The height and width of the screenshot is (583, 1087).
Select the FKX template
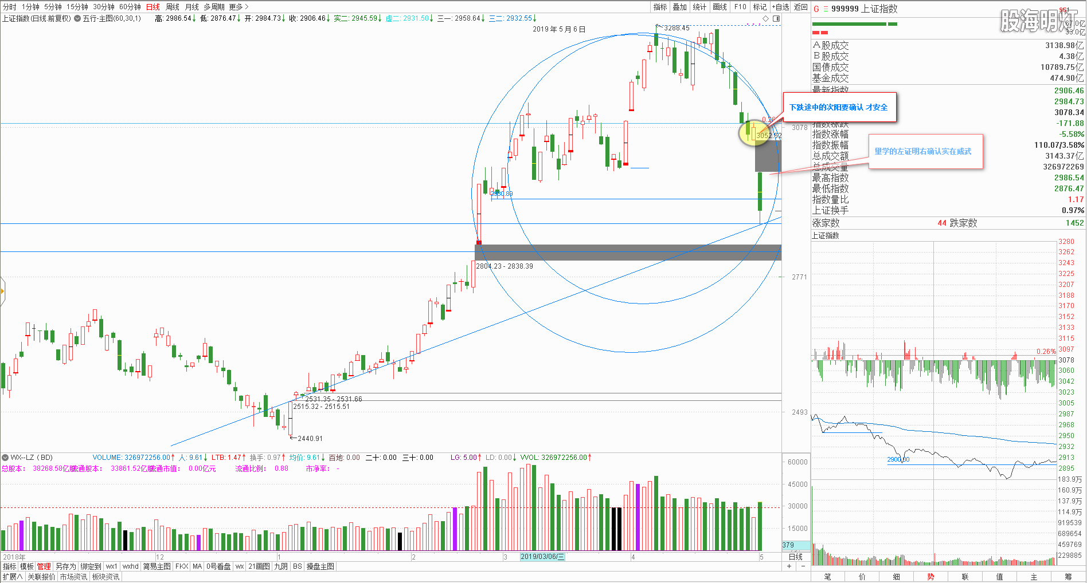tap(182, 566)
